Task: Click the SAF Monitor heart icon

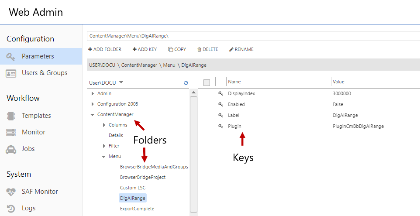Action: [x=11, y=192]
